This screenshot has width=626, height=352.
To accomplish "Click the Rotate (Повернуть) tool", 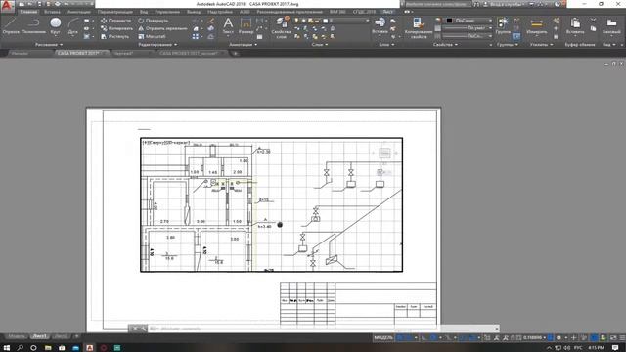I will pos(154,21).
